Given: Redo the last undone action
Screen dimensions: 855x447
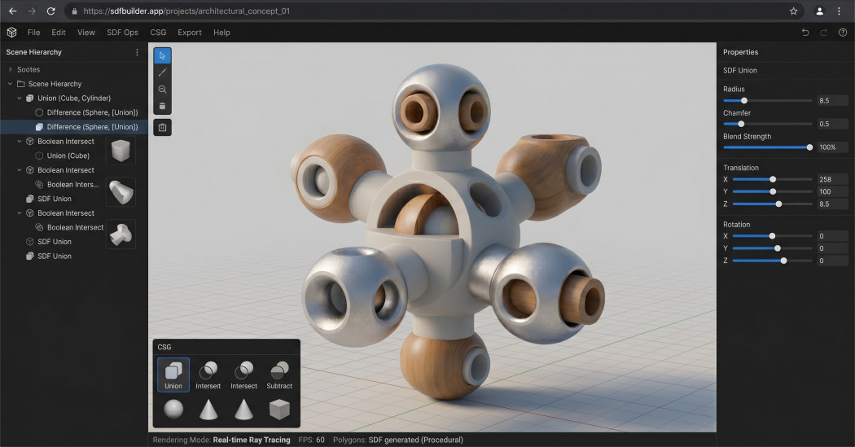Looking at the screenshot, I should pos(824,33).
